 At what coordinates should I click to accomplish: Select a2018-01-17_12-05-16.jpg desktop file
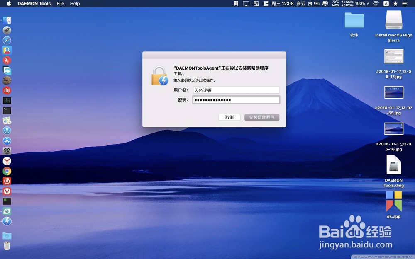click(x=393, y=129)
